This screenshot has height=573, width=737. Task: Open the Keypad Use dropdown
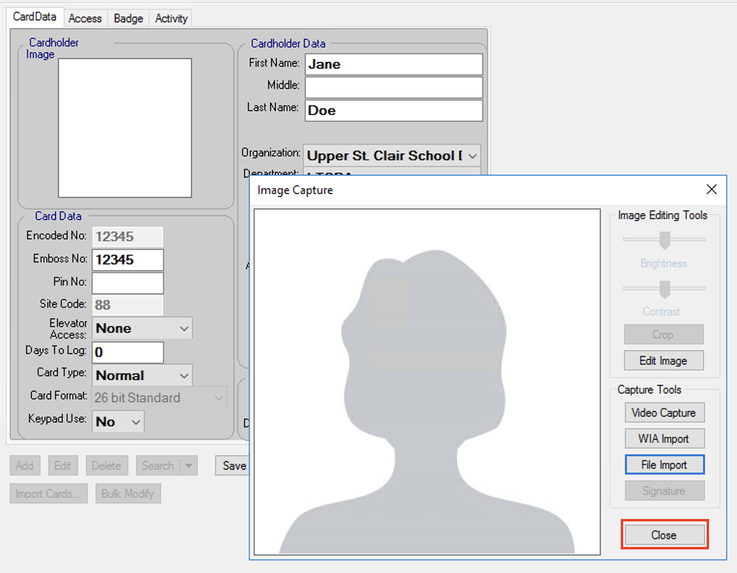[x=136, y=422]
